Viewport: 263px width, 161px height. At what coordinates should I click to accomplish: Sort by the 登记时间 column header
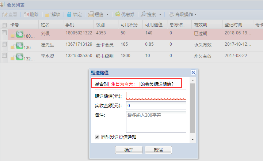click(x=237, y=25)
